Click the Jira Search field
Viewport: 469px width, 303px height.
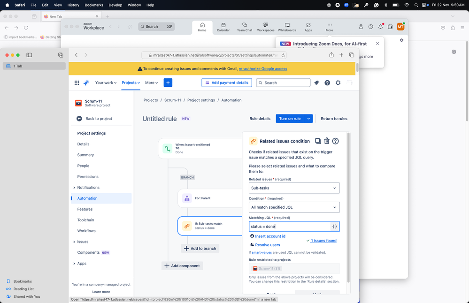pyautogui.click(x=283, y=83)
